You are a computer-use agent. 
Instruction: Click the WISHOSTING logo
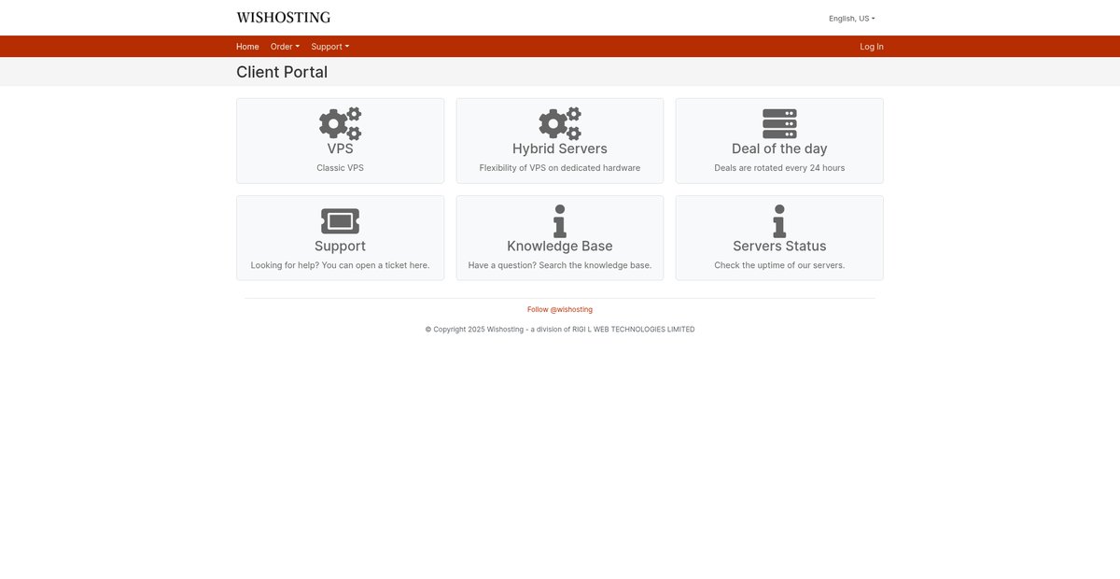click(284, 17)
